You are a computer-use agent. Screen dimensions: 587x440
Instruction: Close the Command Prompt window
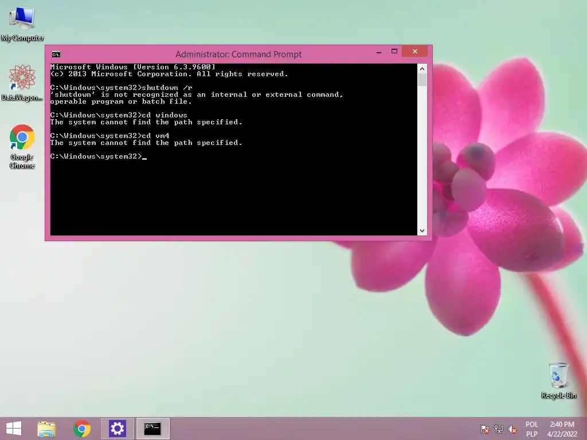point(415,51)
